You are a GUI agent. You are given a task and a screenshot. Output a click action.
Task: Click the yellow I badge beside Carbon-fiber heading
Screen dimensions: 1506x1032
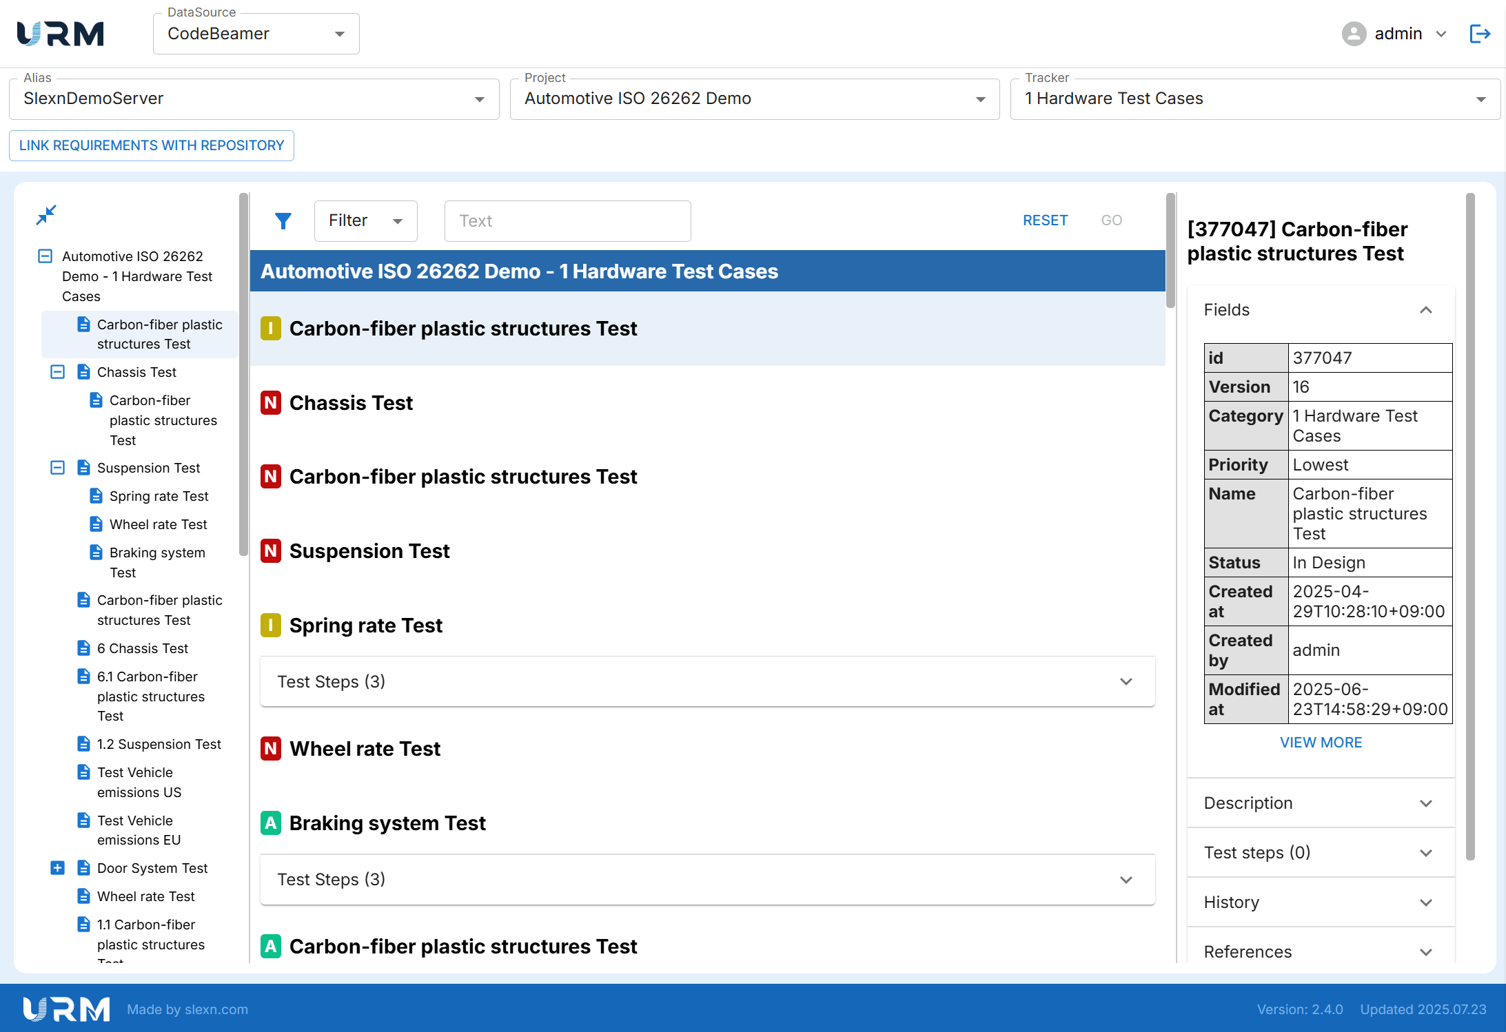coord(271,329)
